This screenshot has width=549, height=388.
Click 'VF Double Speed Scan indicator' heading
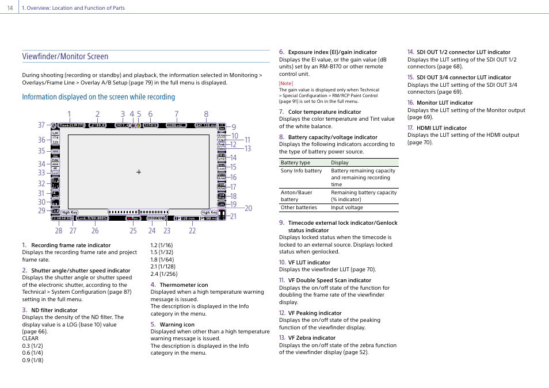pyautogui.click(x=330, y=281)
